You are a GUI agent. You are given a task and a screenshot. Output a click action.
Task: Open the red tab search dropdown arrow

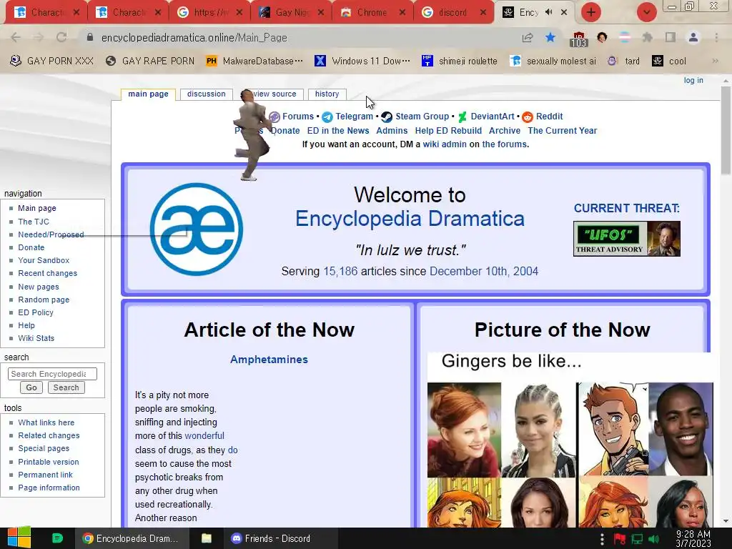click(646, 12)
